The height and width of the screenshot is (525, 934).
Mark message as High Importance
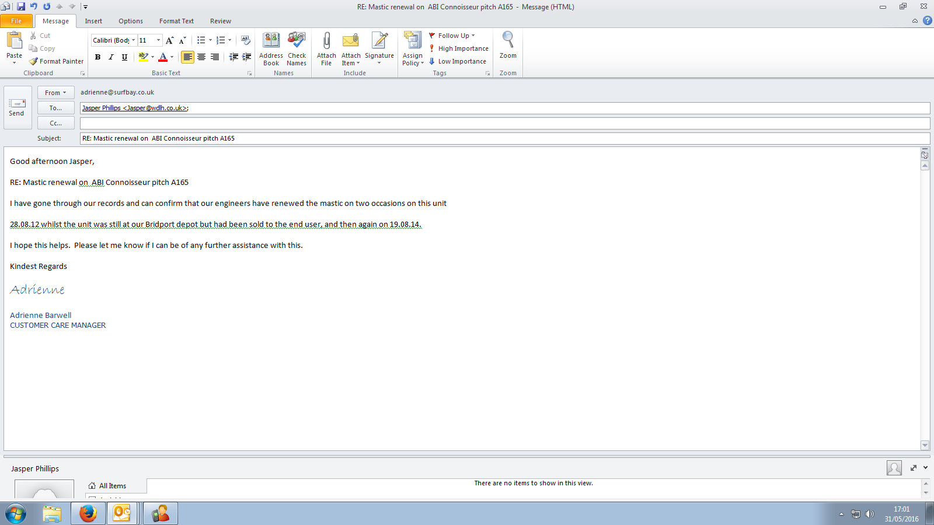coord(459,48)
